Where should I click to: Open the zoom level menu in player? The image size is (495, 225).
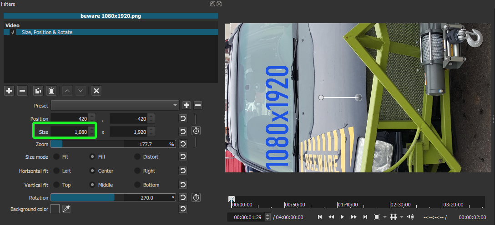[384, 217]
